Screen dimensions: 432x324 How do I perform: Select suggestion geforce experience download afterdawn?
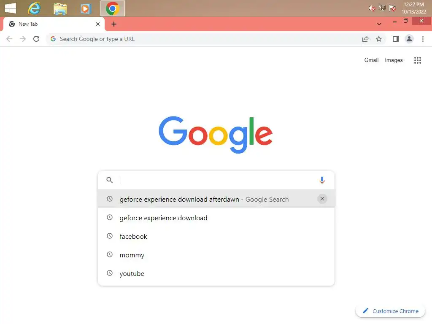pyautogui.click(x=216, y=199)
